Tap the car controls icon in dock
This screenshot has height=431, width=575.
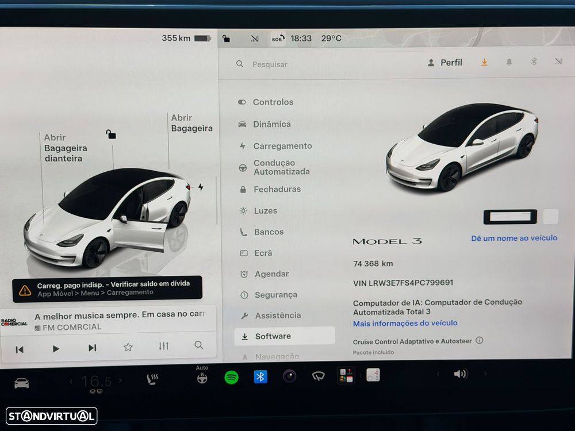(21, 383)
